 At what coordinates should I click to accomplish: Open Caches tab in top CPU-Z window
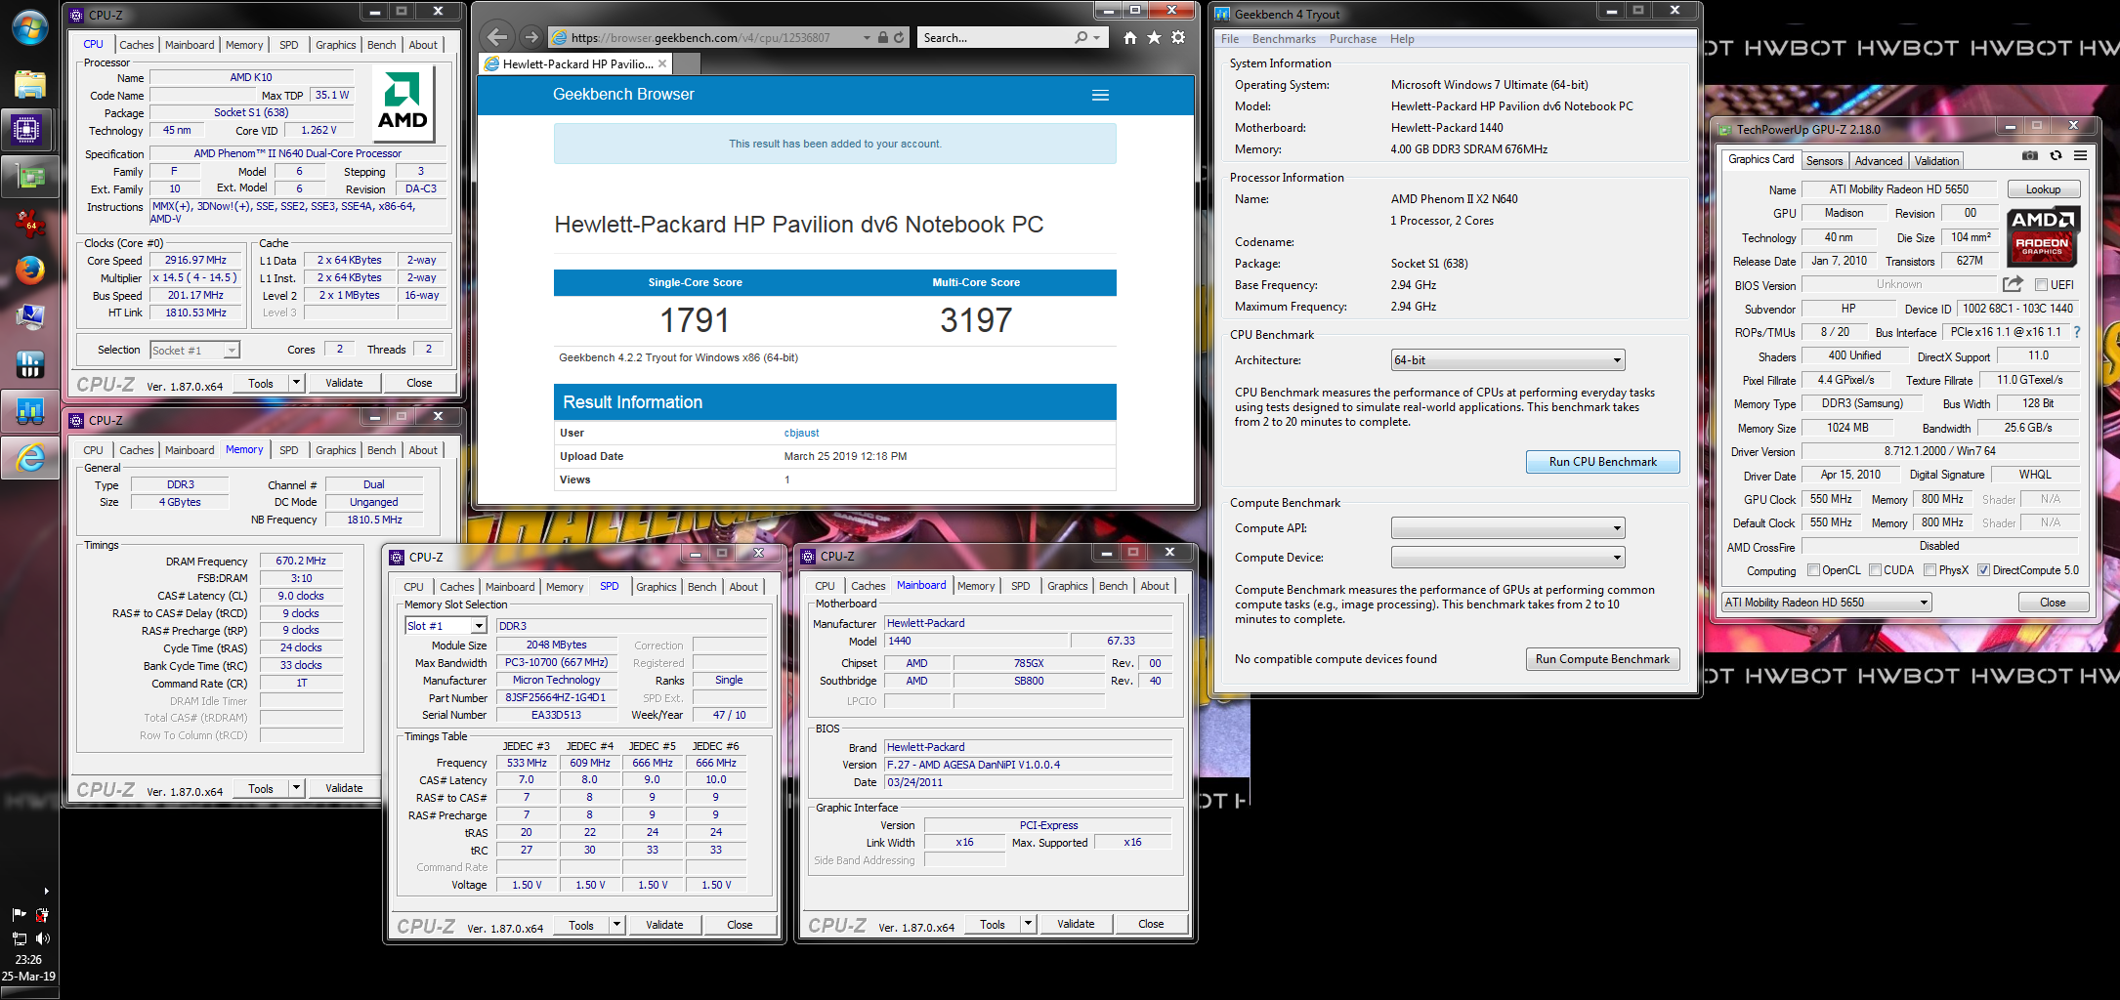137,45
